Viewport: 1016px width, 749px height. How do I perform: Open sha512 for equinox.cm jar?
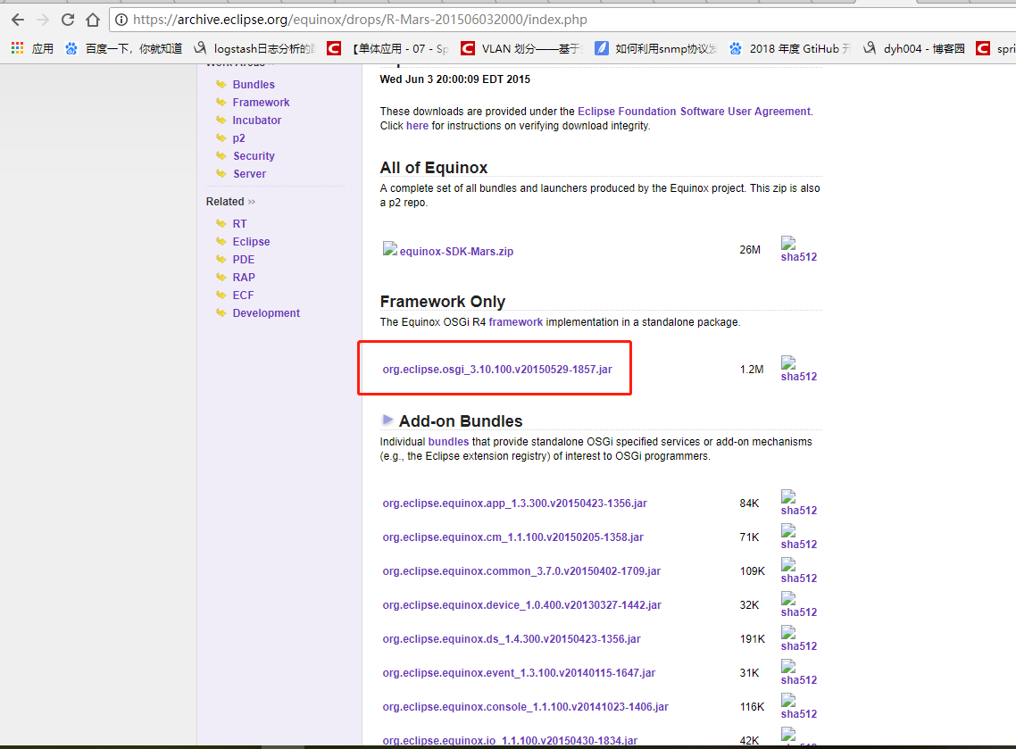point(798,545)
